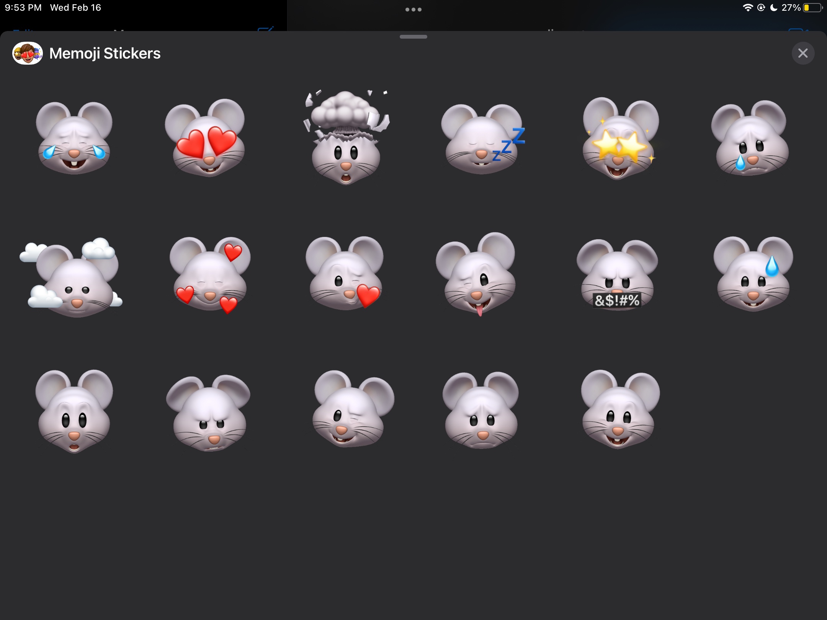Screen dimensions: 827x620
Task: Pick the heart-eyes mouse sticker
Action: point(207,139)
